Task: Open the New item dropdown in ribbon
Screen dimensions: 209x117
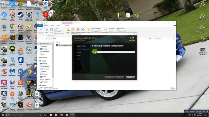Action: 96,29
